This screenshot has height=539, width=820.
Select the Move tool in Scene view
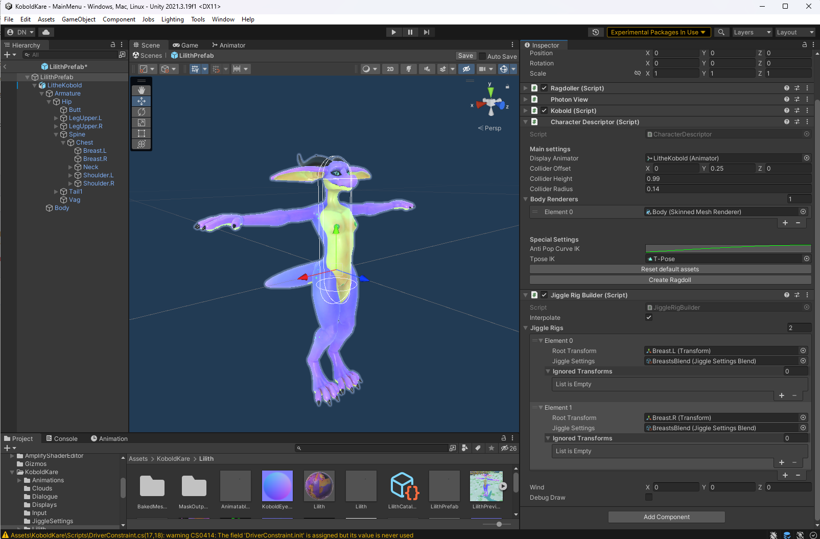coord(142,101)
